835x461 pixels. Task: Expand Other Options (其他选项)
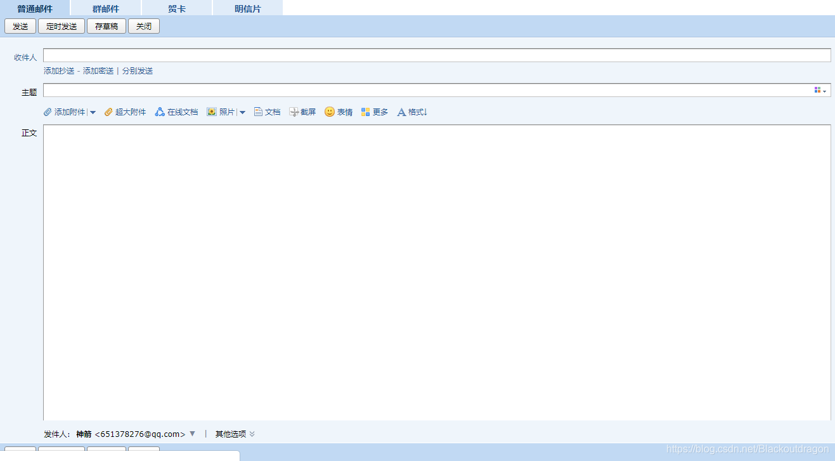(235, 434)
